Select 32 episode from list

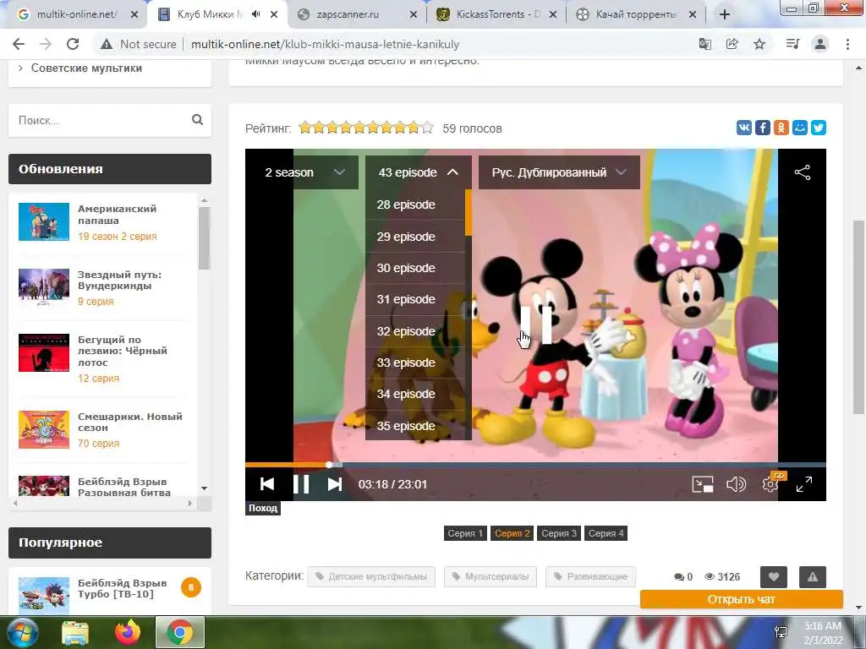(414, 331)
